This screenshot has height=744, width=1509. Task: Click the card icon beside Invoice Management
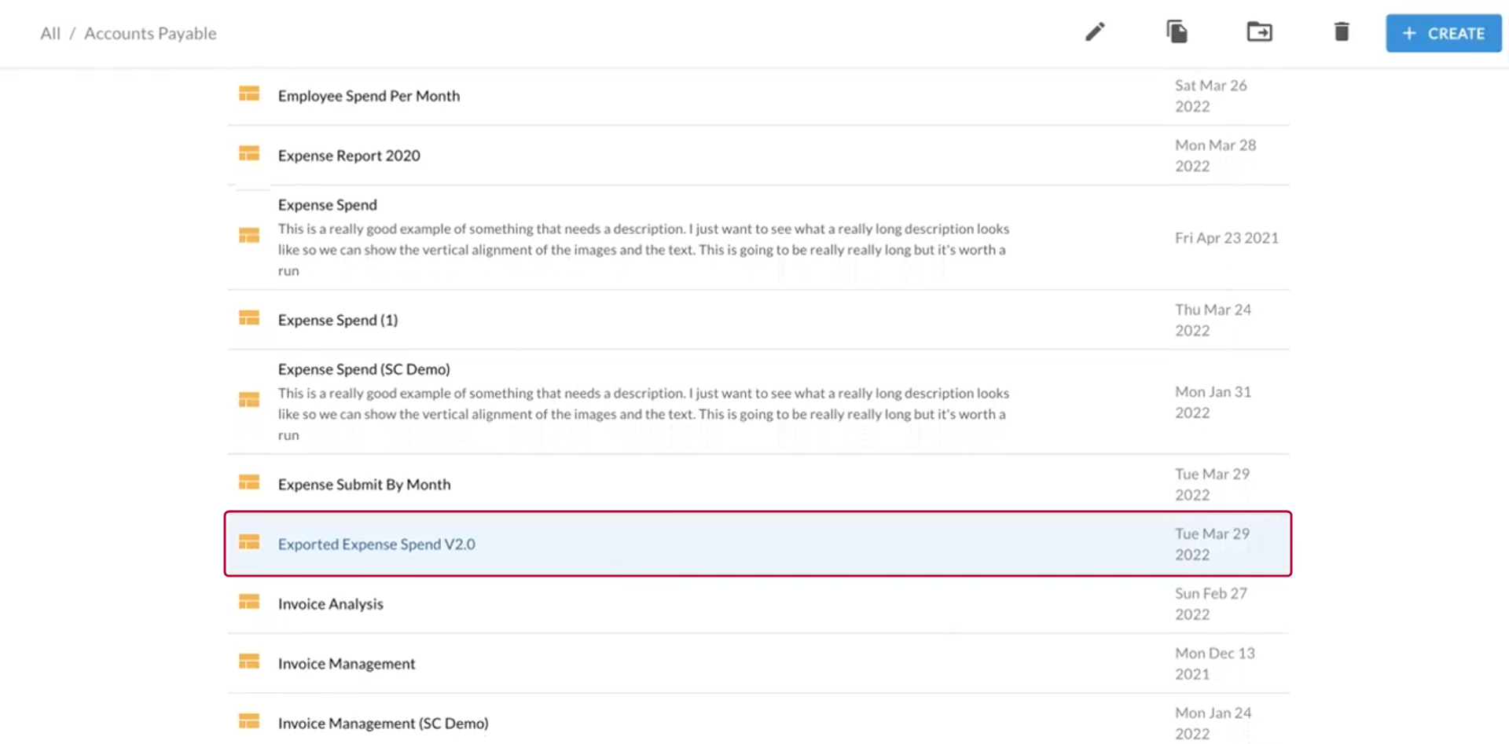pos(248,661)
